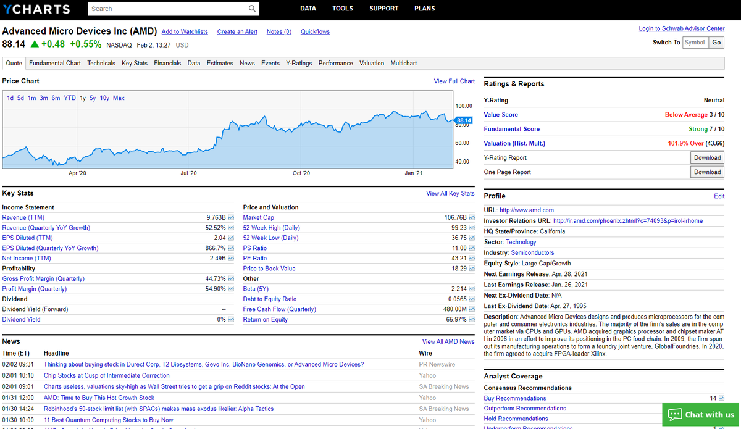Screen dimensions: 741x429
Task: Switch to the Y-Ratings tab
Action: point(299,63)
